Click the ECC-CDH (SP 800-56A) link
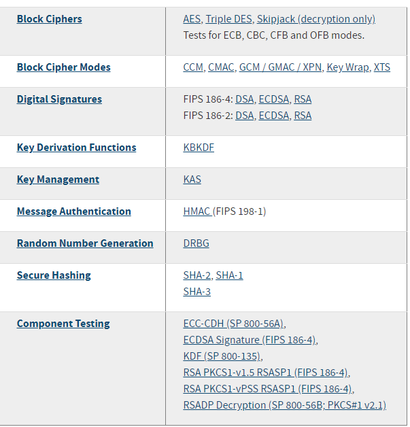Image resolution: width=410 pixels, height=427 pixels. (x=234, y=324)
